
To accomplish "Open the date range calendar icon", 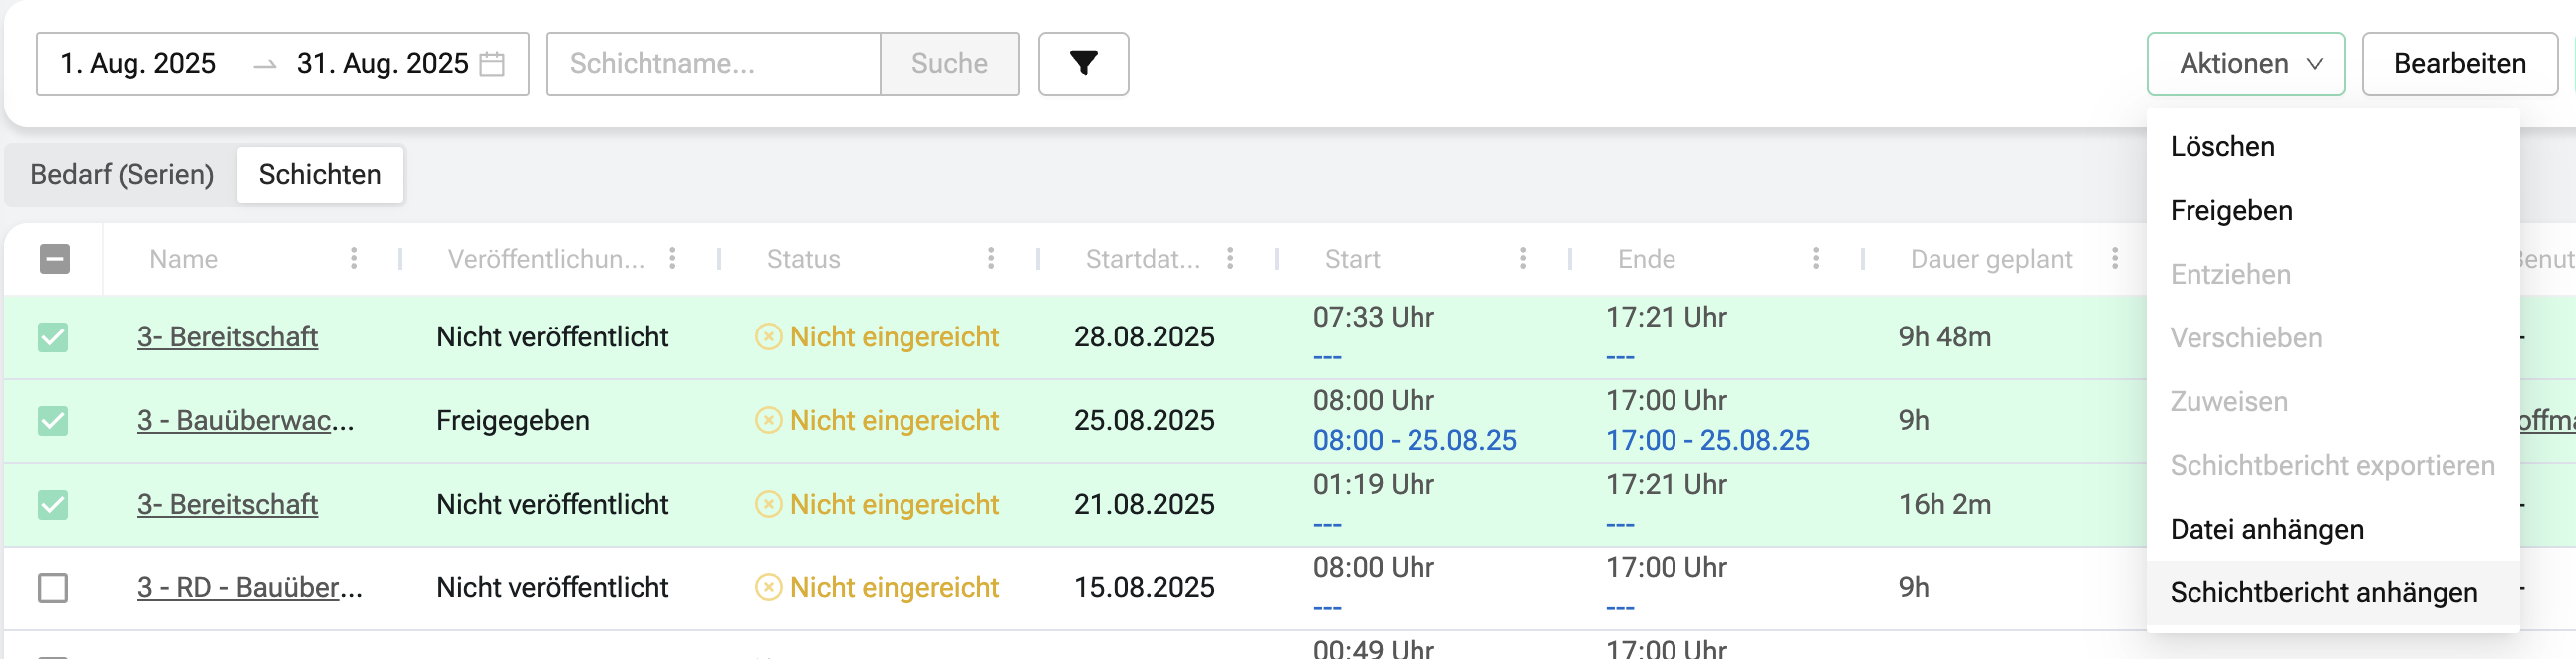I will [x=492, y=63].
